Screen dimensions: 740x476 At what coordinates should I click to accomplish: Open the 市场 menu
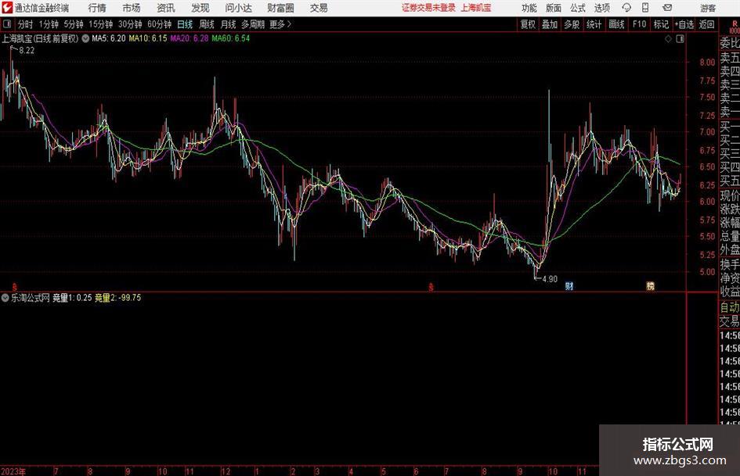(132, 8)
